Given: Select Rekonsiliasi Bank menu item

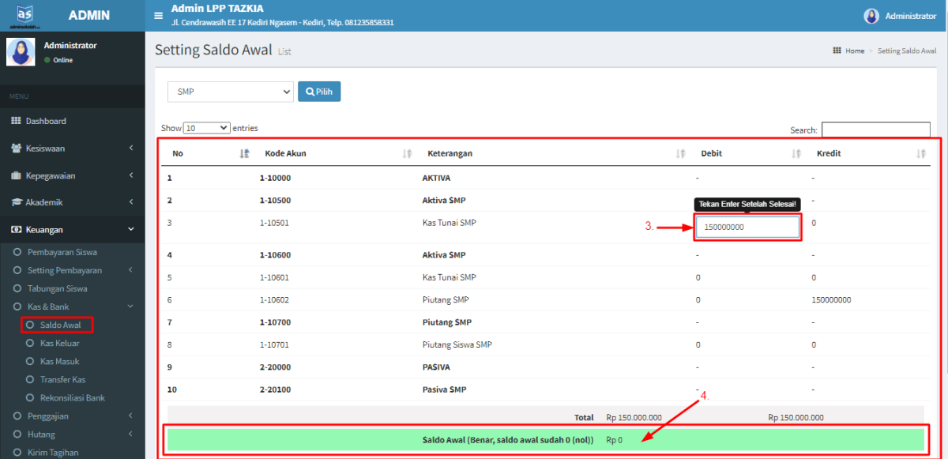Looking at the screenshot, I should [73, 398].
